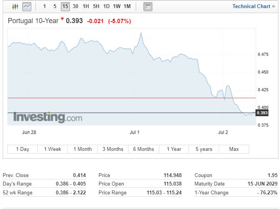Image resolution: width=280 pixels, height=209 pixels.
Task: Open the news overlay icon in toolbar
Action: [148, 7]
